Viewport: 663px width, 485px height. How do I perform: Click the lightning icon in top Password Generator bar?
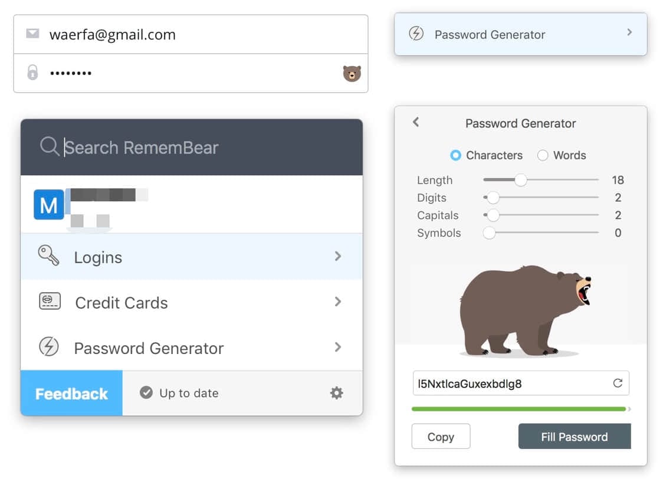[x=416, y=34]
